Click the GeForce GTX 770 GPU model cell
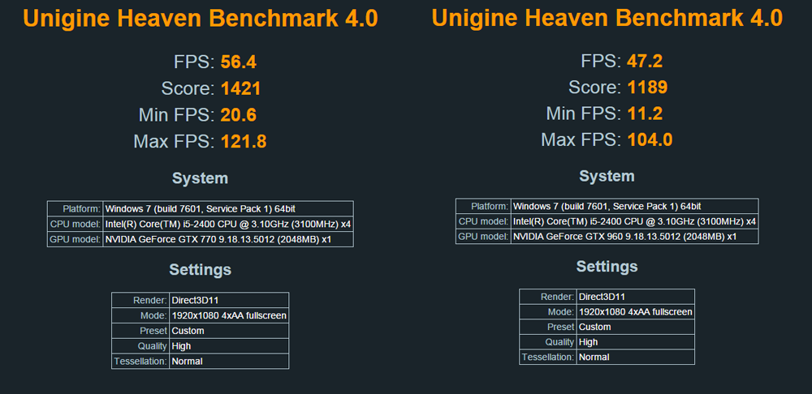The image size is (812, 394). (227, 239)
